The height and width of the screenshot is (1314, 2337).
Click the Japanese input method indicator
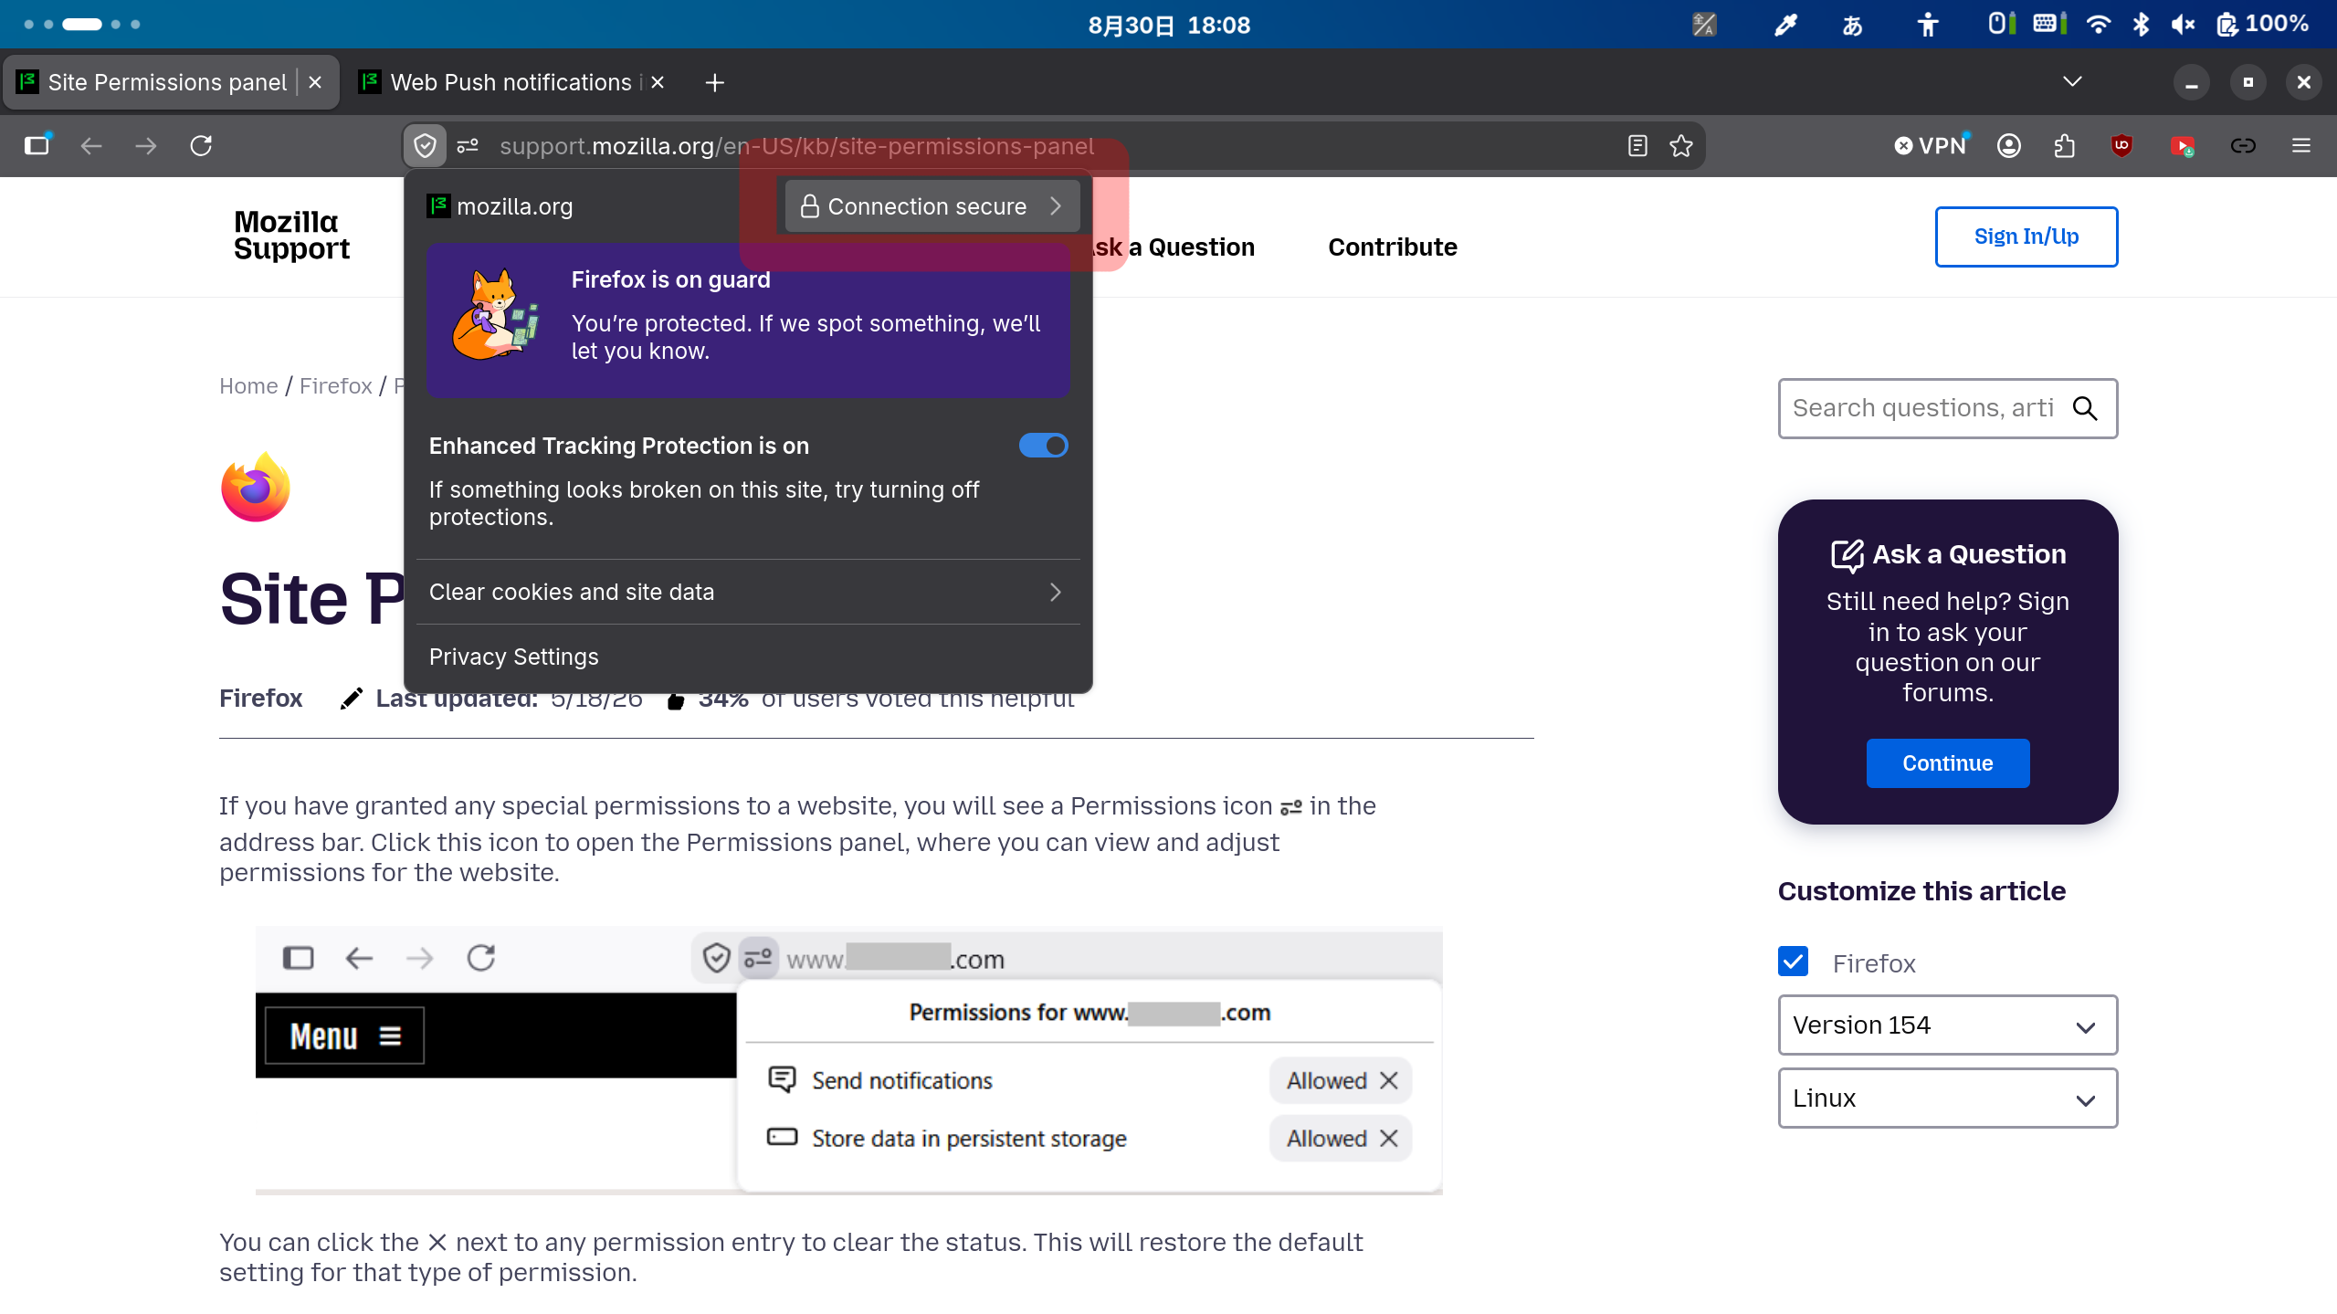click(1852, 25)
